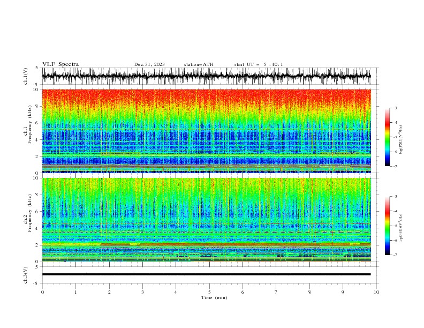Click the ch.1(V) waveform axis label
Viewport: 424px width, 328px height.
[x=26, y=76]
